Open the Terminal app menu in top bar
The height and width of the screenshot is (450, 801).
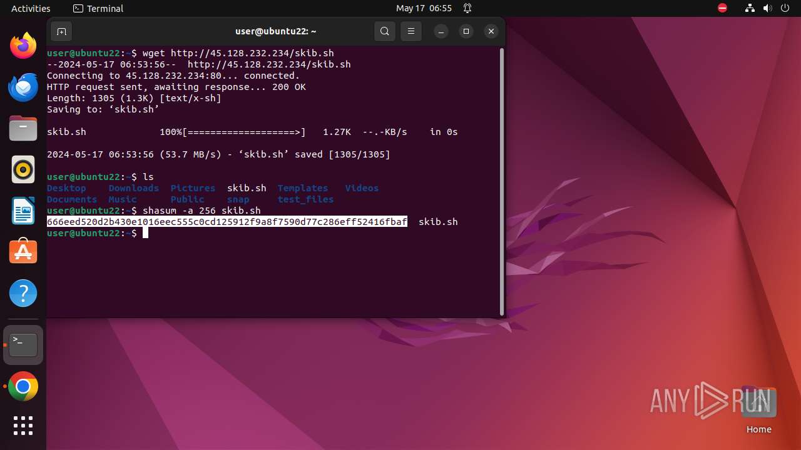click(x=98, y=9)
